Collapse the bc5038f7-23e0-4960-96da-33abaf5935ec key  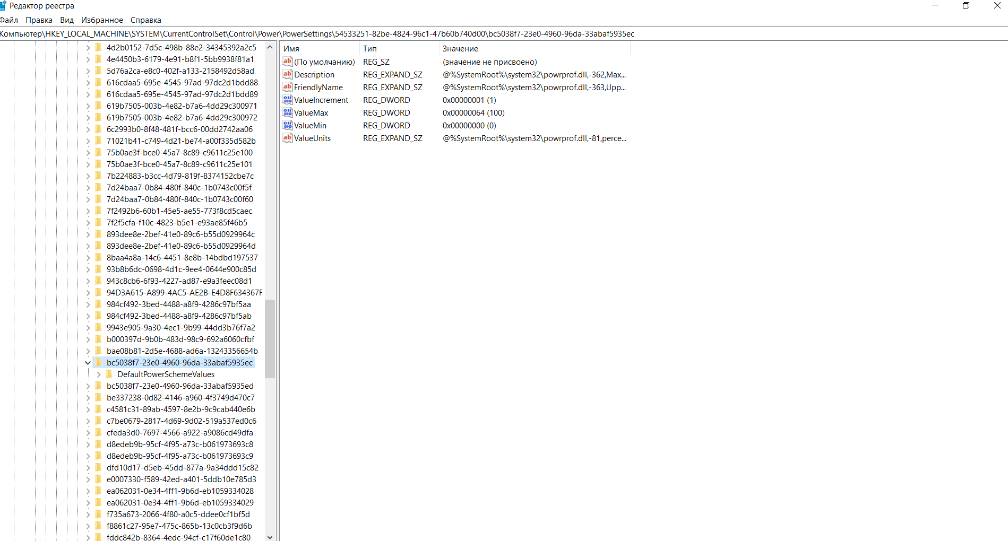coord(88,363)
